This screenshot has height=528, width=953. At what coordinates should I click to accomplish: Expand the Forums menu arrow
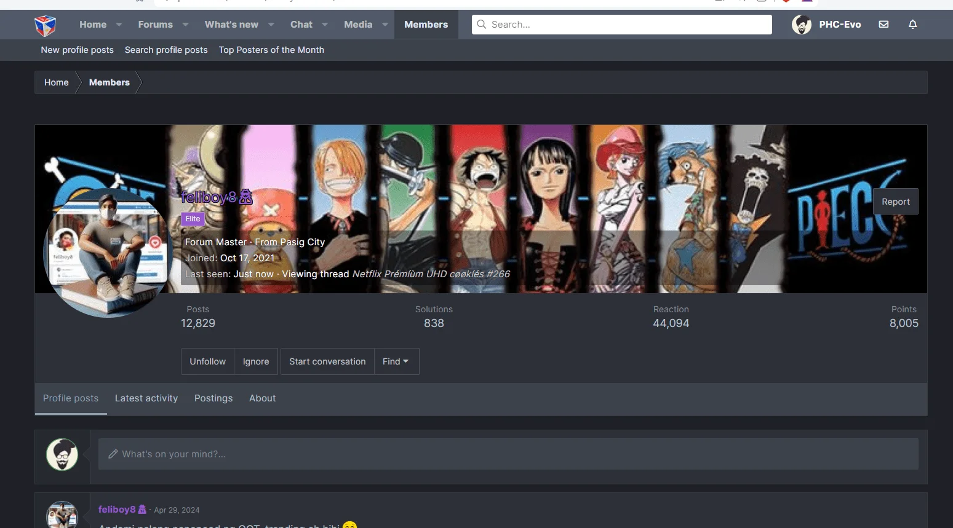[x=185, y=25]
